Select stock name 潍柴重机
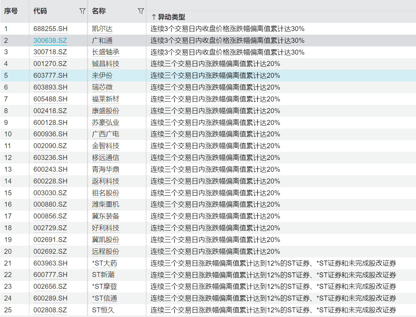 pyautogui.click(x=106, y=204)
